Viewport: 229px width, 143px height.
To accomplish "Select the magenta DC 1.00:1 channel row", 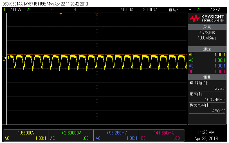I will [207, 71].
